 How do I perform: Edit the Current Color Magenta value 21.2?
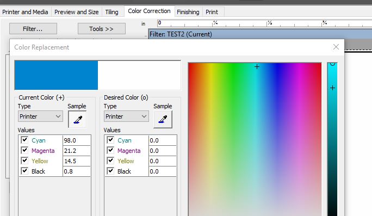[77, 151]
